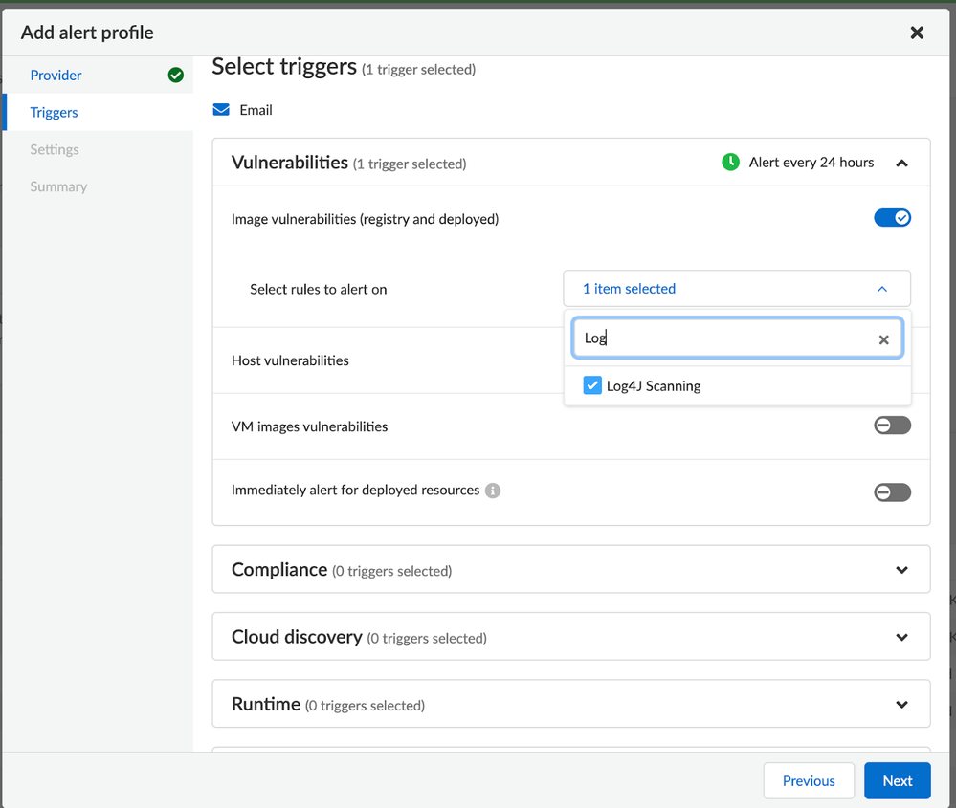Expand the Runtime section
This screenshot has width=956, height=808.
(x=901, y=705)
